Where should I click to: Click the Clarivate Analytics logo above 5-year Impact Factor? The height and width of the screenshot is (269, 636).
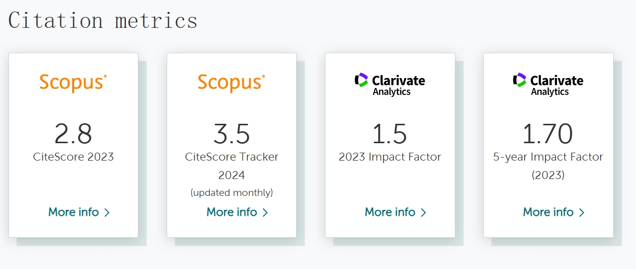click(548, 85)
